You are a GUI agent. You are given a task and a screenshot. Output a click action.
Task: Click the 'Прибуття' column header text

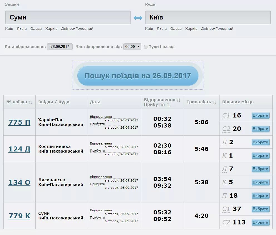pos(154,105)
